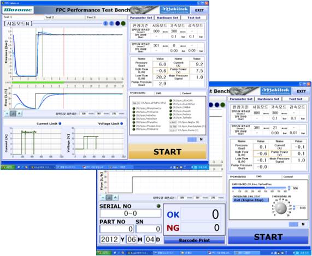
Task: Click the green indicator beside SERIAL NO
Action: pyautogui.click(x=158, y=206)
